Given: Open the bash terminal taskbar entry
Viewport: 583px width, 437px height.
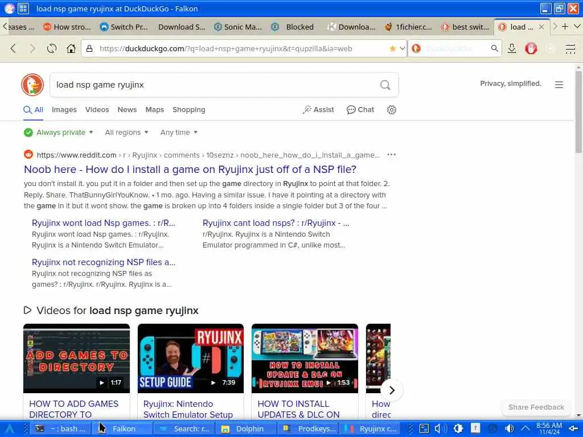Looking at the screenshot, I should coord(60,428).
